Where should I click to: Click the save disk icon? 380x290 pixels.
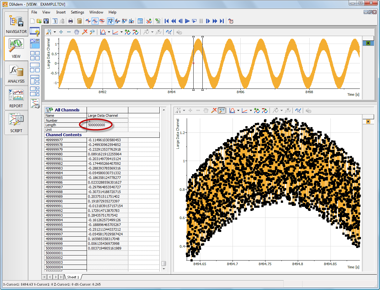coord(46,21)
